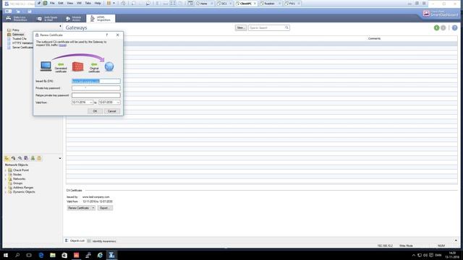Confirm dialog with the OK button
Image resolution: width=463 pixels, height=260 pixels.
(95, 111)
